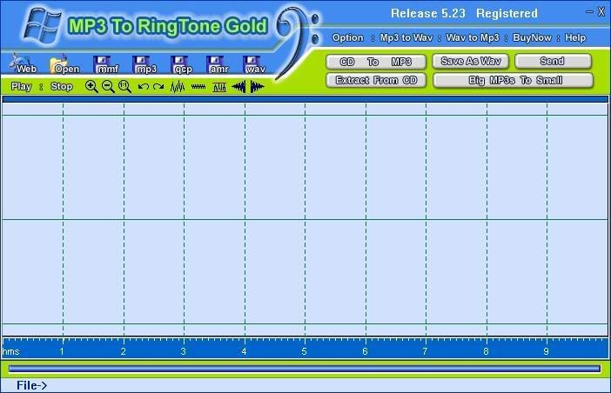Click the zoom in magnifier
This screenshot has height=393, width=611.
(x=91, y=86)
